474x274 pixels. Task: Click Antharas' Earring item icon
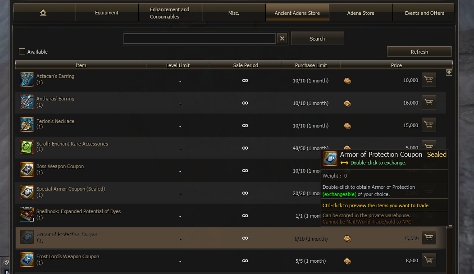pos(27,102)
